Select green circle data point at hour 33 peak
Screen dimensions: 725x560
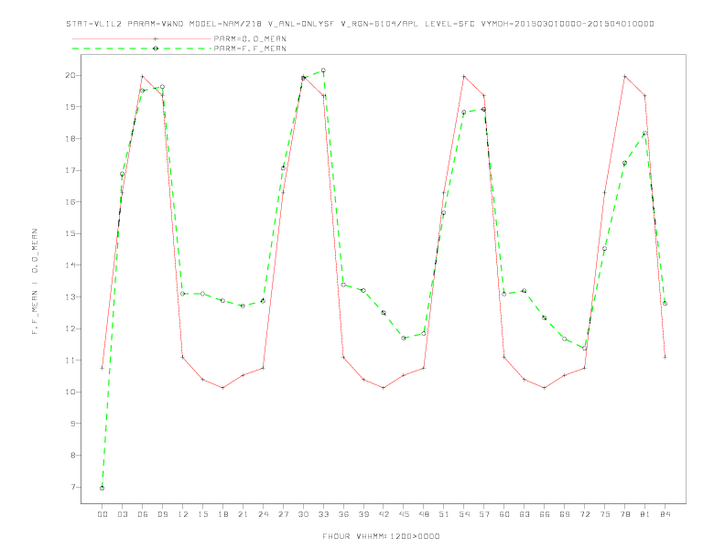coord(323,70)
